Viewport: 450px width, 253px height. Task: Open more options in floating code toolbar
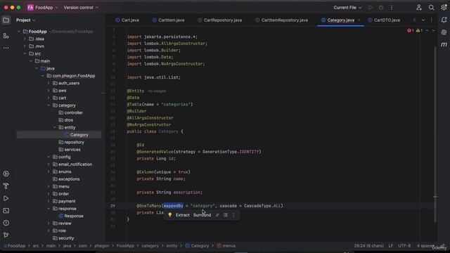click(x=233, y=215)
